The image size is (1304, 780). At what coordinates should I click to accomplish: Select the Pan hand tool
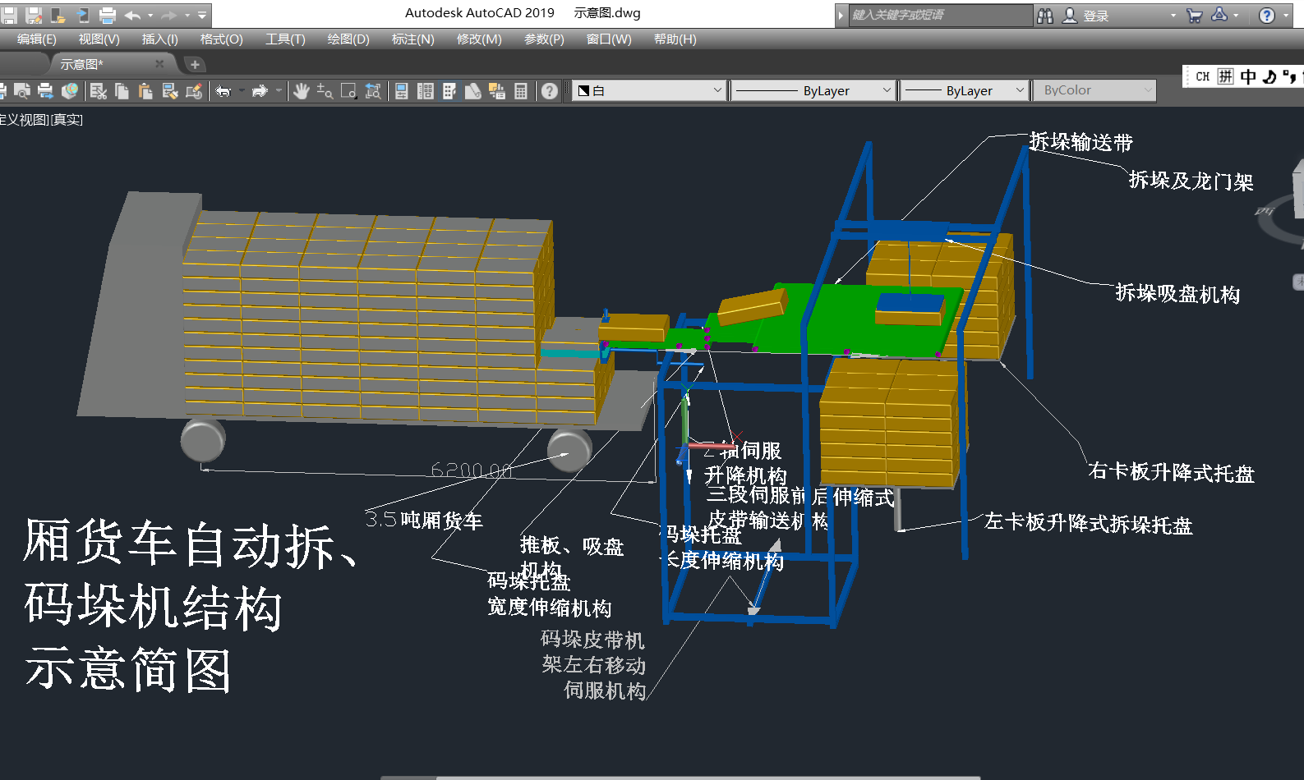tap(301, 91)
